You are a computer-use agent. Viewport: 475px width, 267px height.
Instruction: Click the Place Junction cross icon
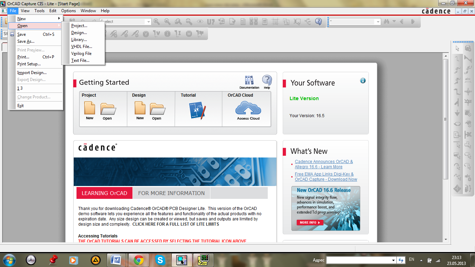coord(468,91)
